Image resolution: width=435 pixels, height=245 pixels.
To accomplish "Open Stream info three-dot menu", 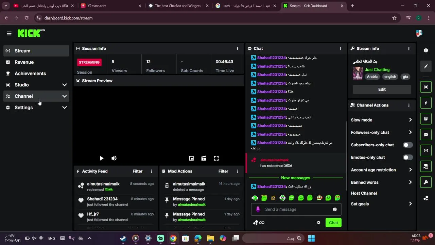I will pyautogui.click(x=409, y=49).
